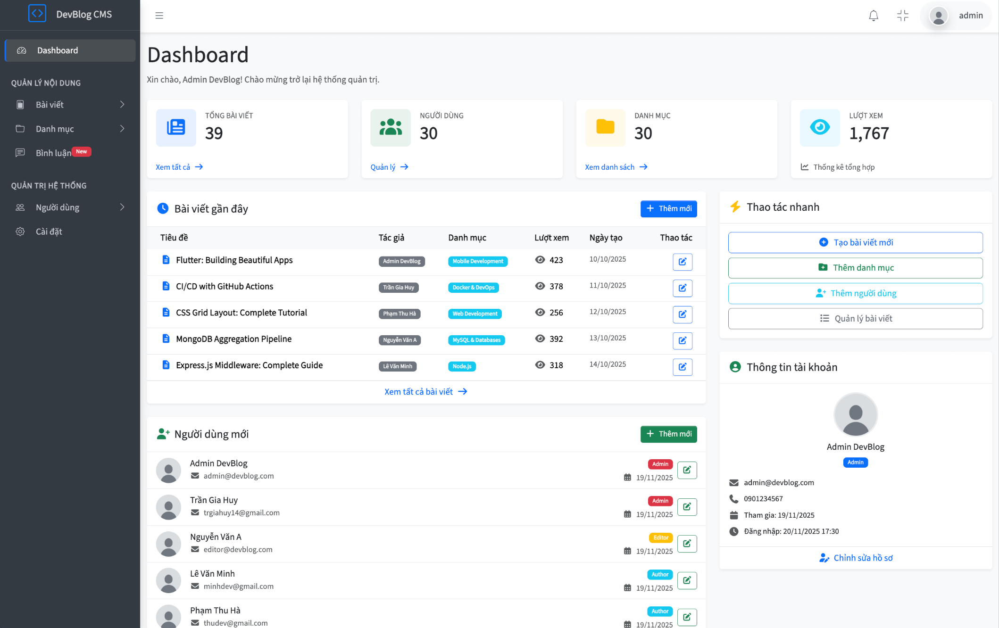Click Chỉnh sửa hồ sơ link
This screenshot has height=628, width=999.
[856, 558]
